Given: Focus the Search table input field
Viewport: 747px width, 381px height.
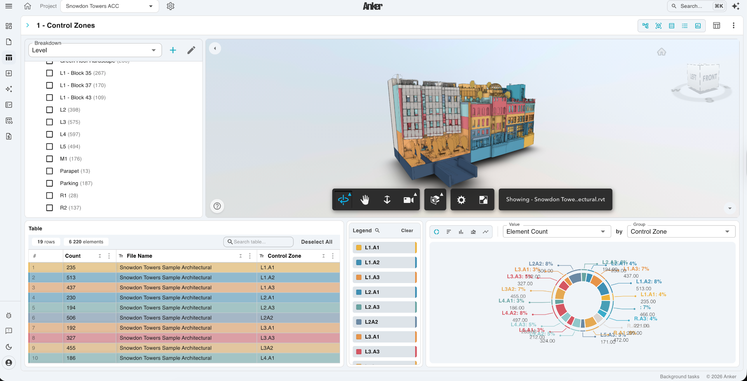Looking at the screenshot, I should point(258,242).
